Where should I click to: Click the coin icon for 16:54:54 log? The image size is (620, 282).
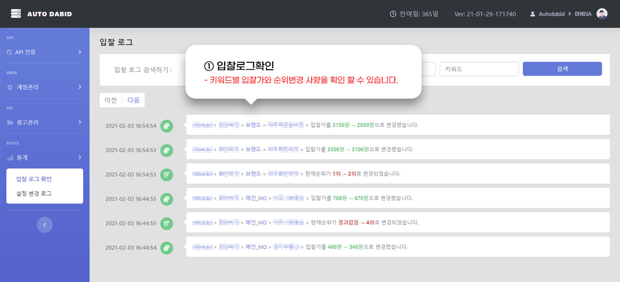tap(166, 126)
